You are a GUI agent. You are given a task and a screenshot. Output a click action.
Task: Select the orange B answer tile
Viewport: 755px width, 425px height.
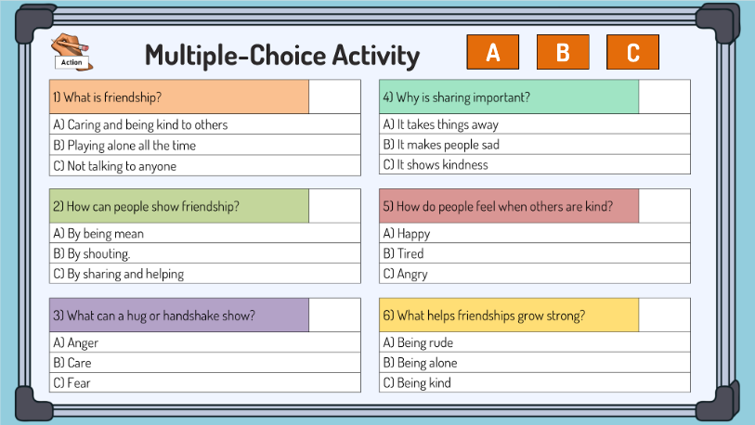(x=563, y=52)
